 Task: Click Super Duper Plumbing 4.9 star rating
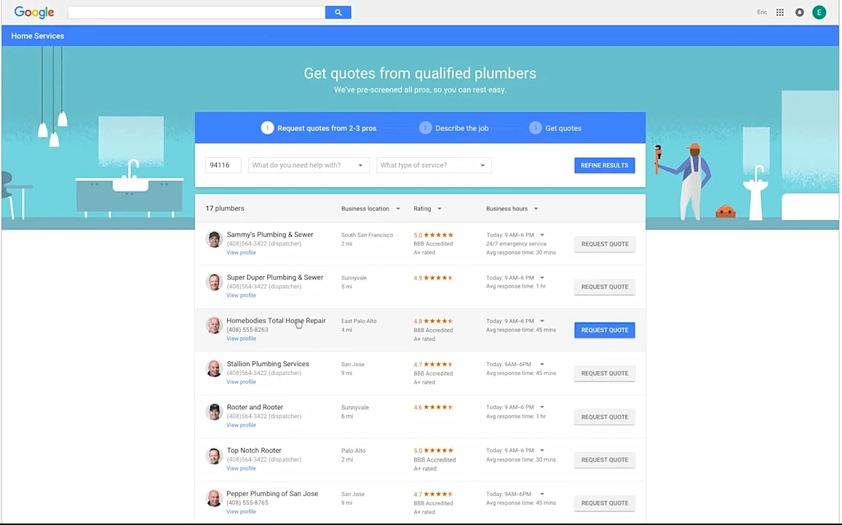pyautogui.click(x=433, y=278)
